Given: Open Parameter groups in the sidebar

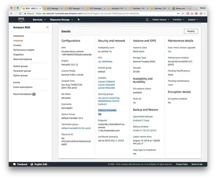Looking at the screenshot, I should tap(22, 71).
